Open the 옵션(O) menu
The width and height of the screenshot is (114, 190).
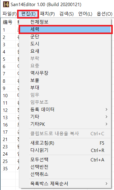pos(105,14)
